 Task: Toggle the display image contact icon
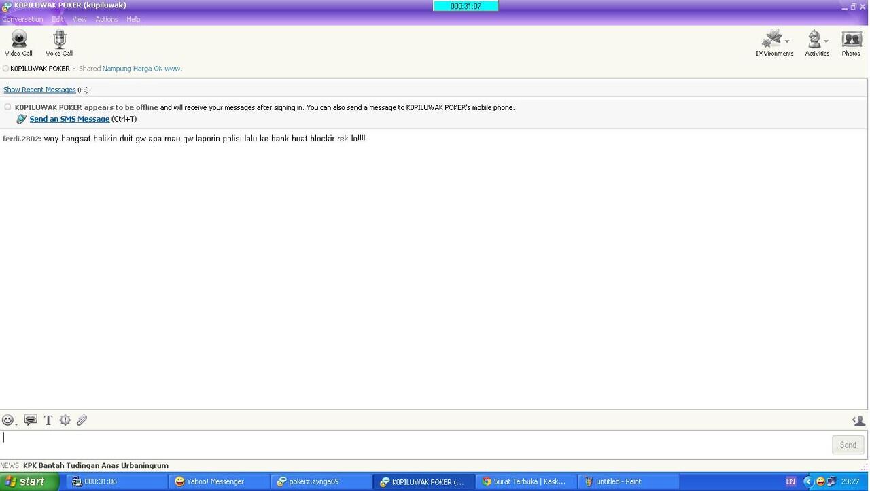859,420
